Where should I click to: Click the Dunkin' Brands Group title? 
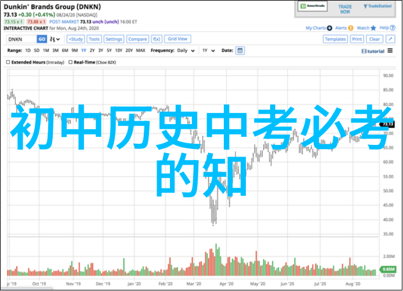[52, 7]
